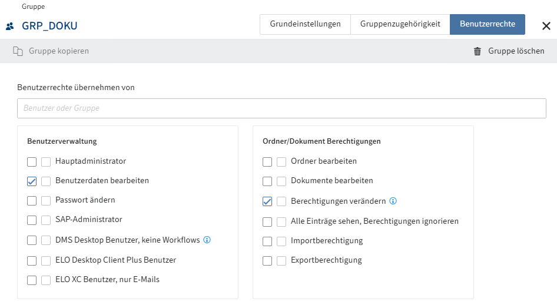557x308 pixels.
Task: Uncheck first Berechtigungen verändern checkbox
Action: (267, 201)
